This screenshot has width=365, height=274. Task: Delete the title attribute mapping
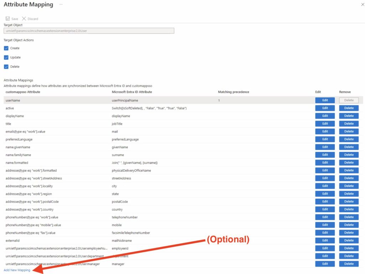pyautogui.click(x=348, y=124)
